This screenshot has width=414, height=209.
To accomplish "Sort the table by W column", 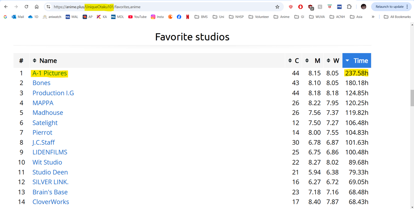I will 332,60.
